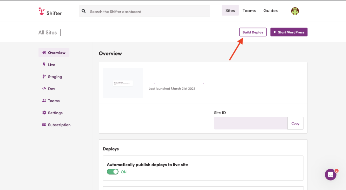Click the Overview page heading
Screen dimensions: 346x190
point(110,53)
